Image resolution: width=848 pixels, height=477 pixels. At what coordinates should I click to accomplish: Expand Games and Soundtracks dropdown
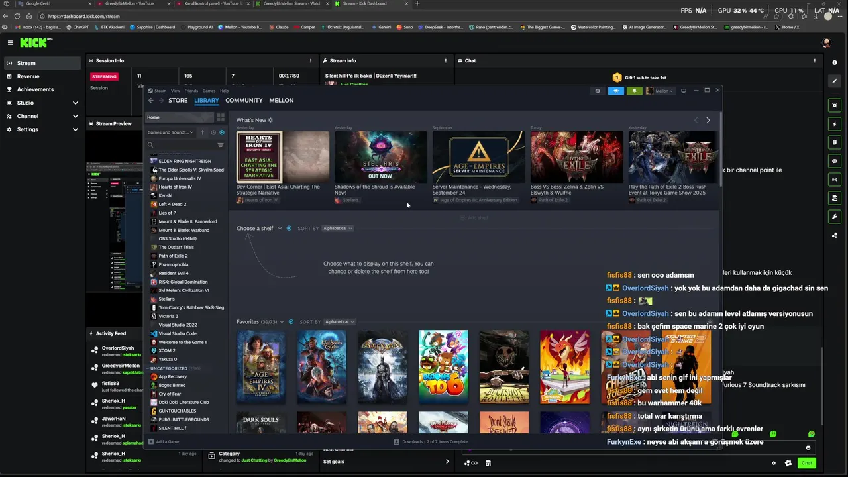click(171, 132)
